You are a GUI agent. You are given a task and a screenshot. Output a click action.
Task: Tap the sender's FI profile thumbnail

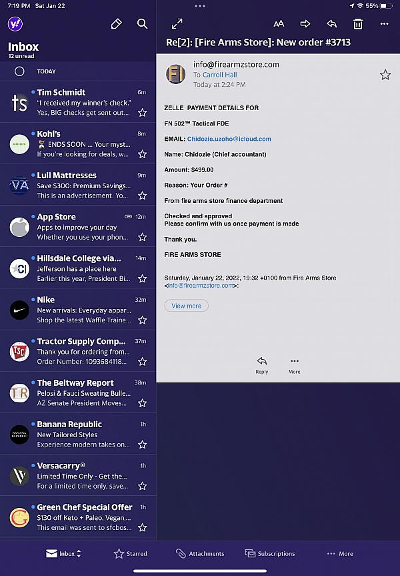coord(176,74)
